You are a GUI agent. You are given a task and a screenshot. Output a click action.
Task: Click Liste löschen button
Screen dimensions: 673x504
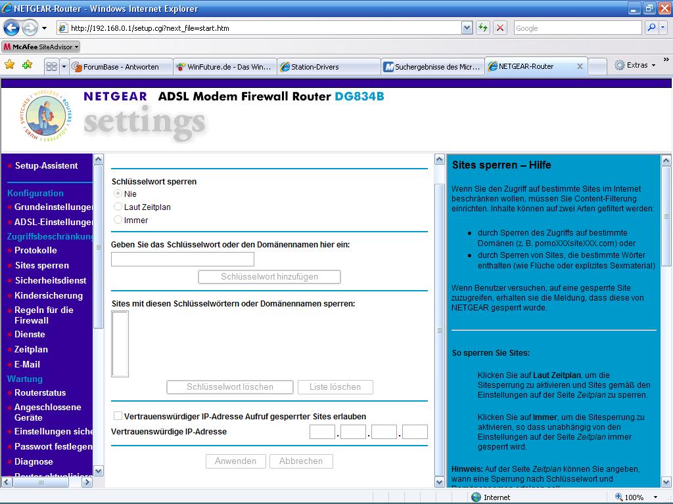[335, 387]
